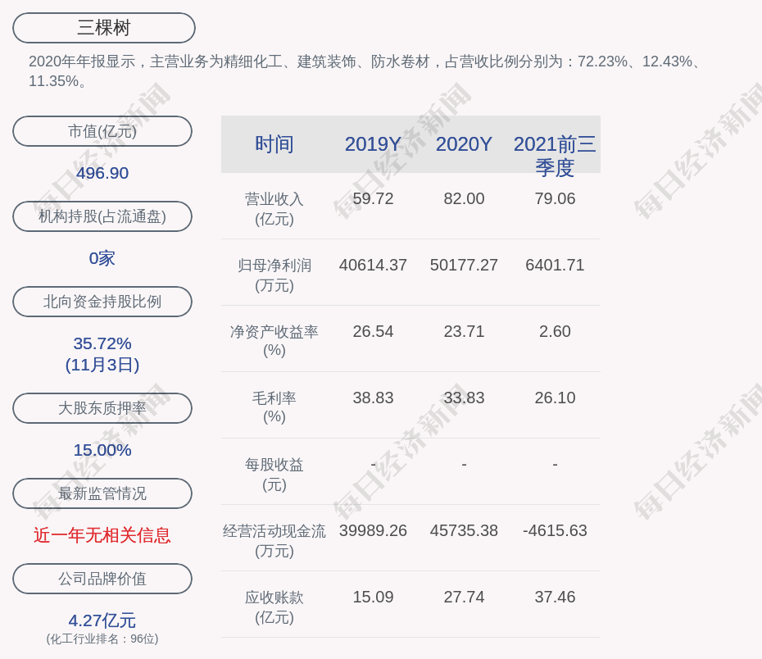Viewport: 762px width, 659px height.
Task: Click the 机构持股(占流通盘) label pill
Action: coord(102,216)
